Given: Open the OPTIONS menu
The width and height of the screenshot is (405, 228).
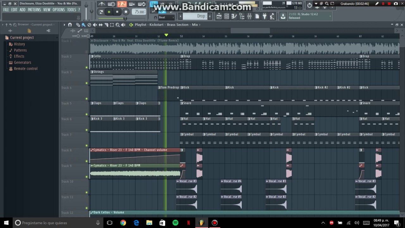Looking at the screenshot, I should (59, 10).
